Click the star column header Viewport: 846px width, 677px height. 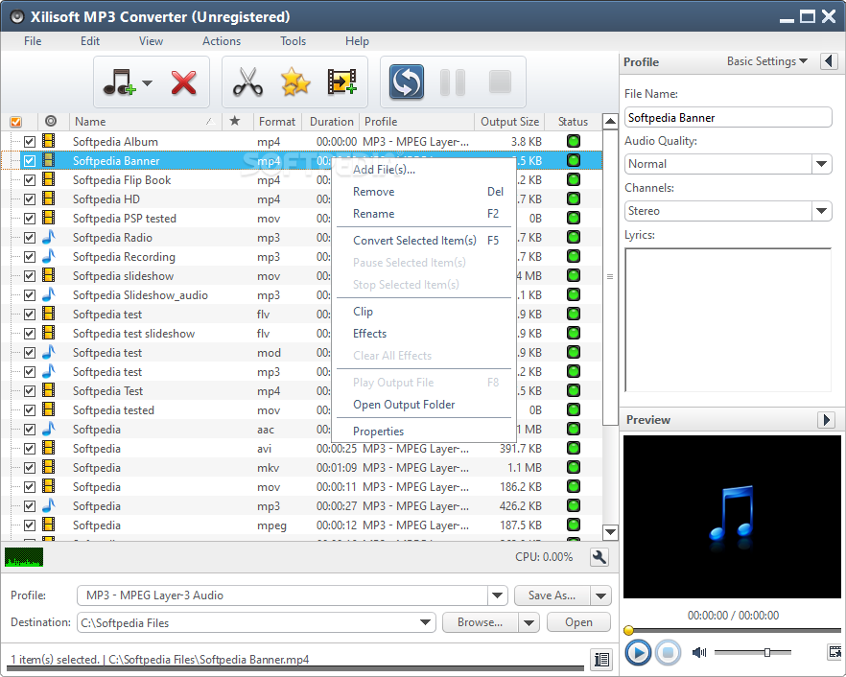point(235,121)
